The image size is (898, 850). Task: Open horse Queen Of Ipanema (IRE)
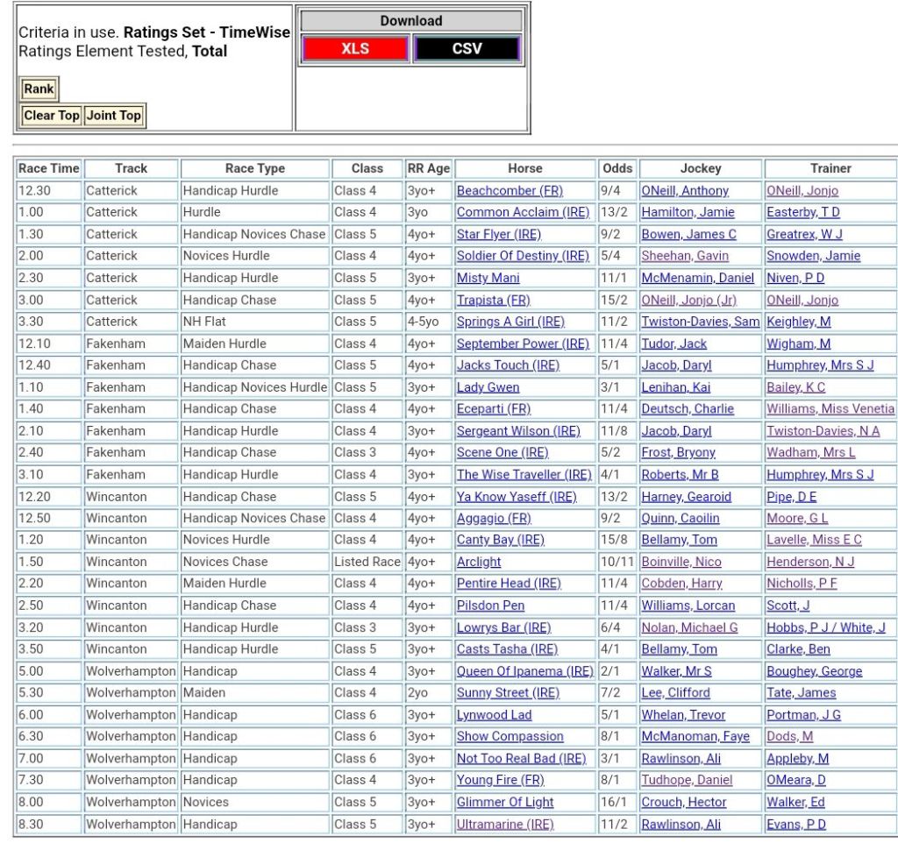click(x=524, y=671)
